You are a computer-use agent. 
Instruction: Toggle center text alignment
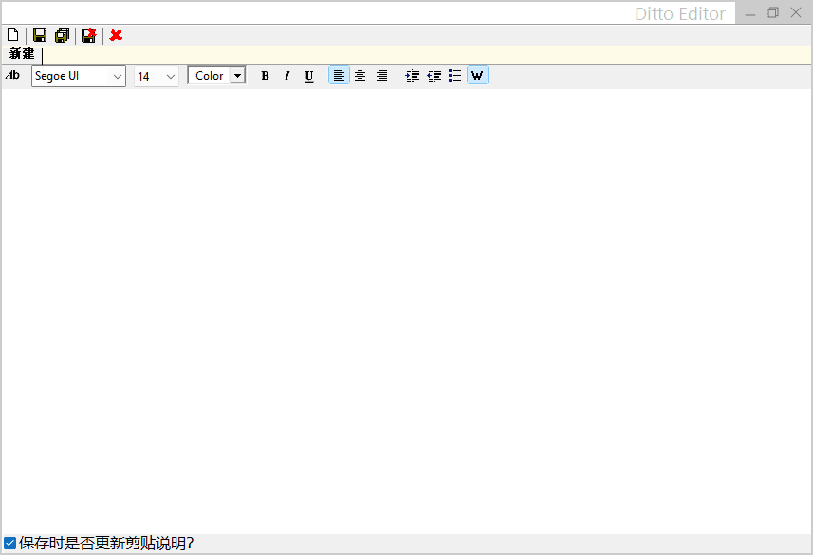pyautogui.click(x=360, y=75)
